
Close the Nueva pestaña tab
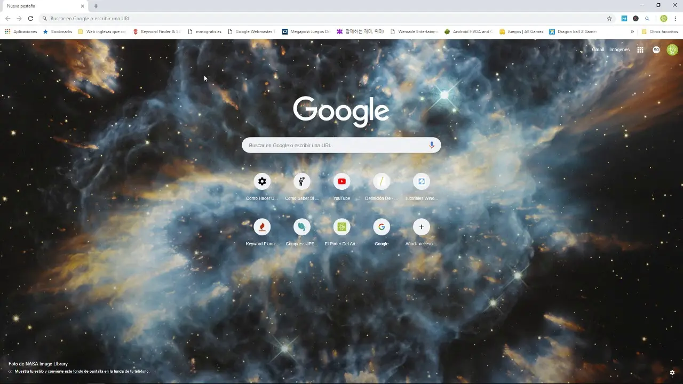tap(83, 6)
